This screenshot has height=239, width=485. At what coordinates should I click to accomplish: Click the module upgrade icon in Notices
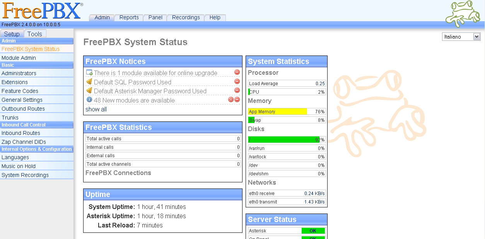89,72
